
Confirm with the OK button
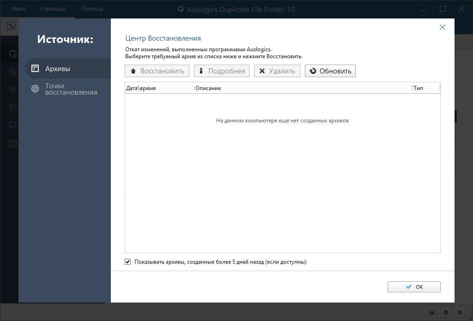pos(414,287)
